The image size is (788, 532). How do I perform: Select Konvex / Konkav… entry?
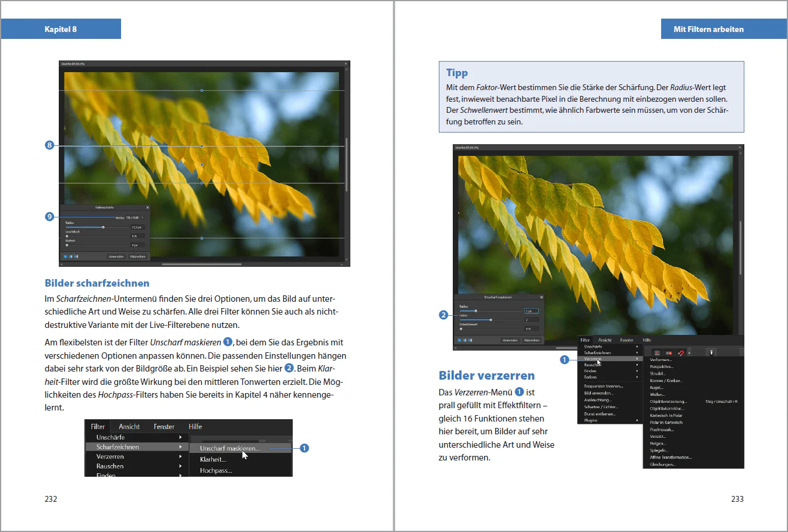tap(666, 381)
